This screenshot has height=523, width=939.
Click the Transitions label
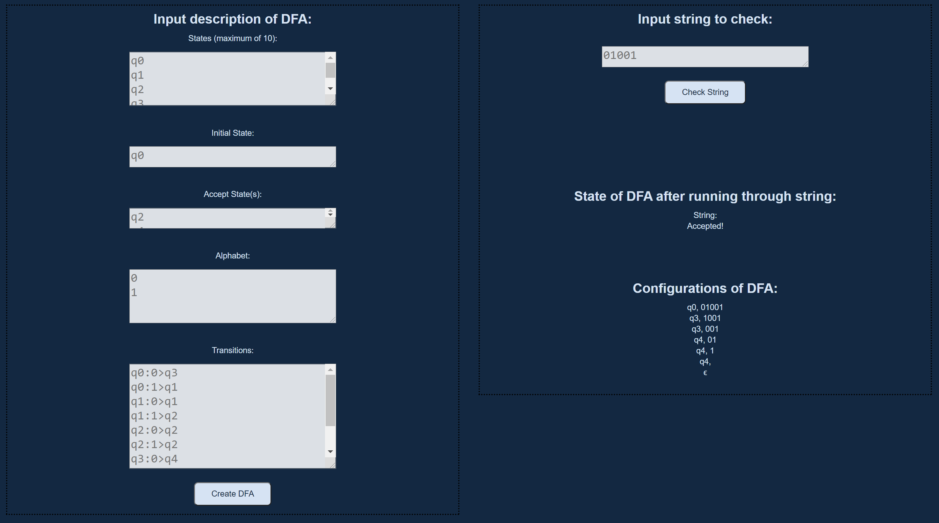tap(233, 351)
